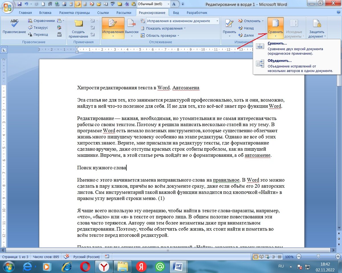This screenshot has height=273, width=342.
Task: Switch to Web Layout view
Action: 267,257
